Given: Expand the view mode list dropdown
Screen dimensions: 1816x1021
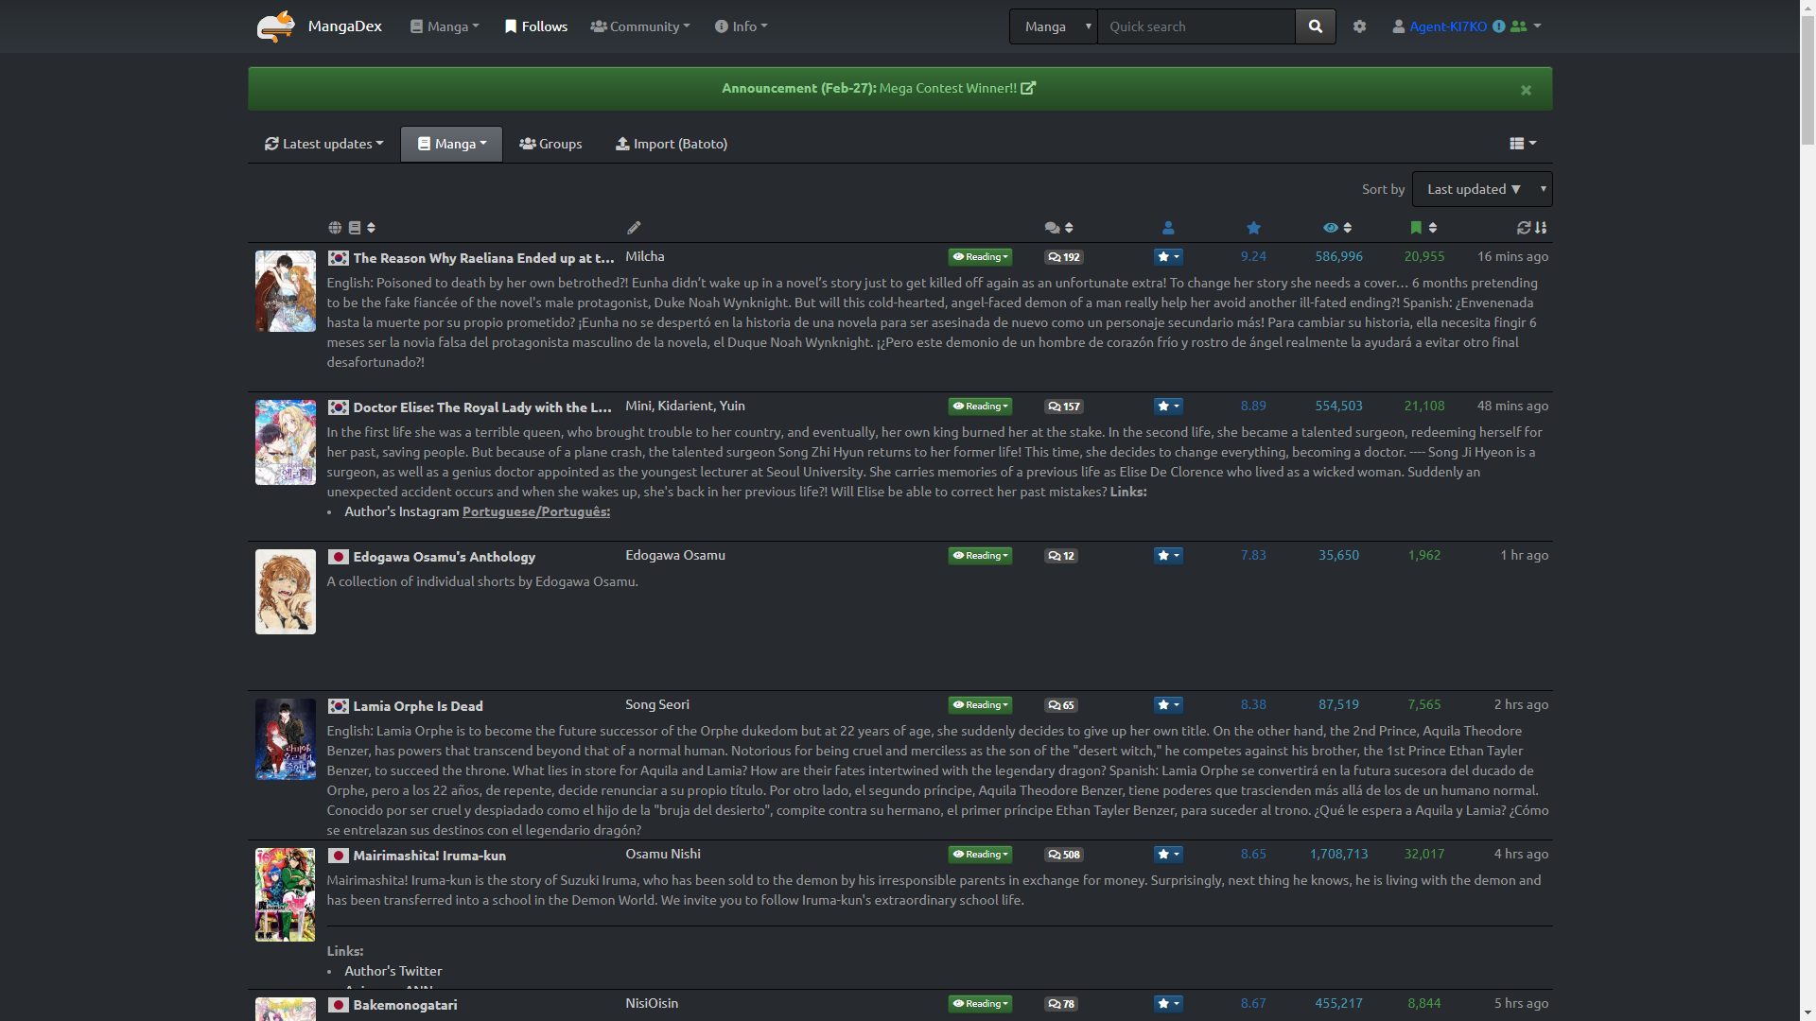Looking at the screenshot, I should tap(1523, 144).
